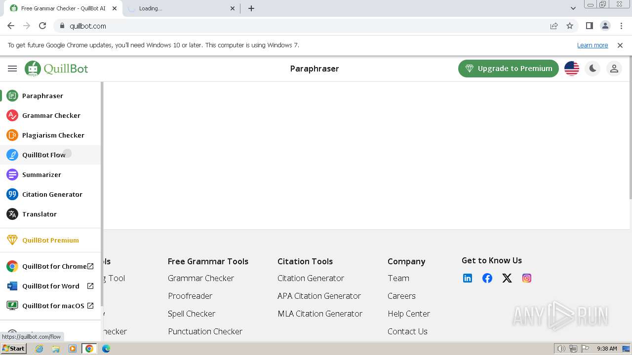Viewport: 632px width, 355px height.
Task: Switch to the Loading browser tab
Action: tap(181, 8)
